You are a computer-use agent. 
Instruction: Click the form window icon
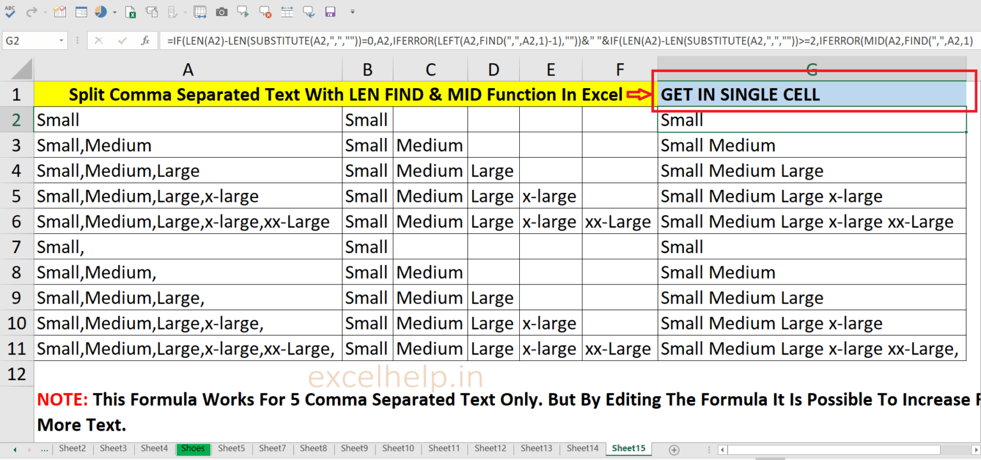click(x=80, y=11)
